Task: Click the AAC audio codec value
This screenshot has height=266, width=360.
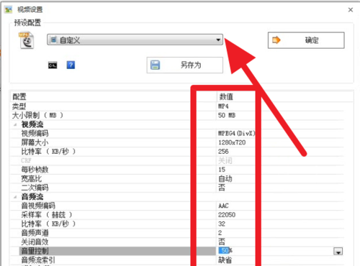Action: [223, 206]
